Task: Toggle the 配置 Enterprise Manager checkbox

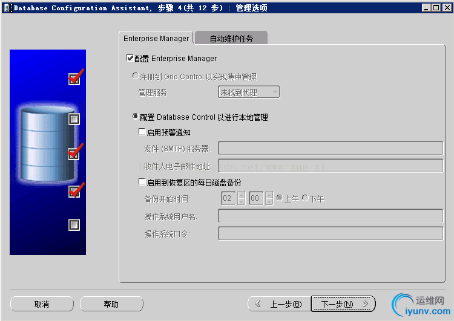Action: coord(130,58)
